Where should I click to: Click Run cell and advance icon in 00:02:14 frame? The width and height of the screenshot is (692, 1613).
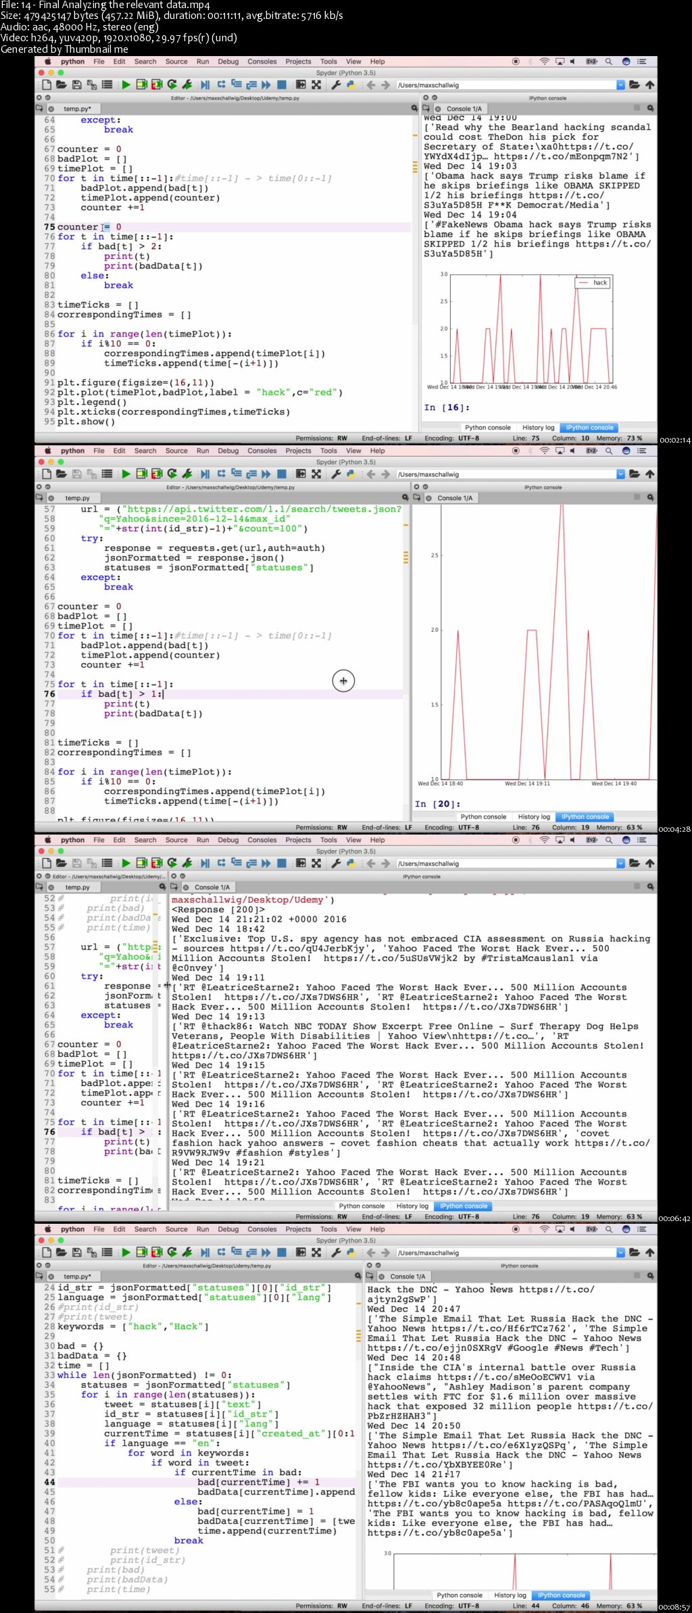pyautogui.click(x=157, y=85)
